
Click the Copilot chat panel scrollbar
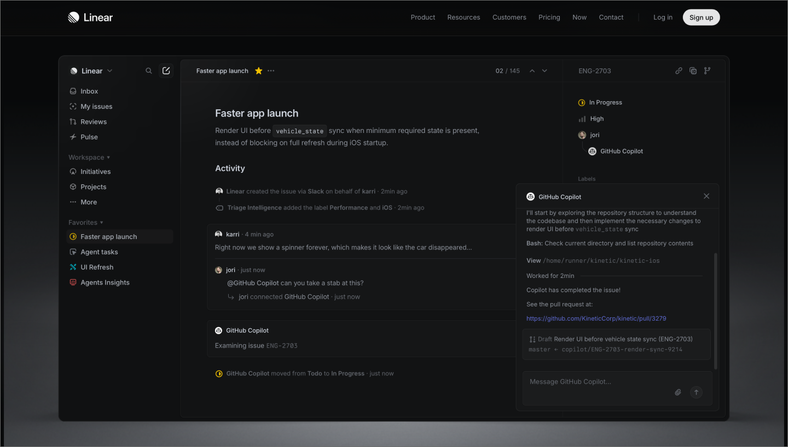click(x=715, y=311)
